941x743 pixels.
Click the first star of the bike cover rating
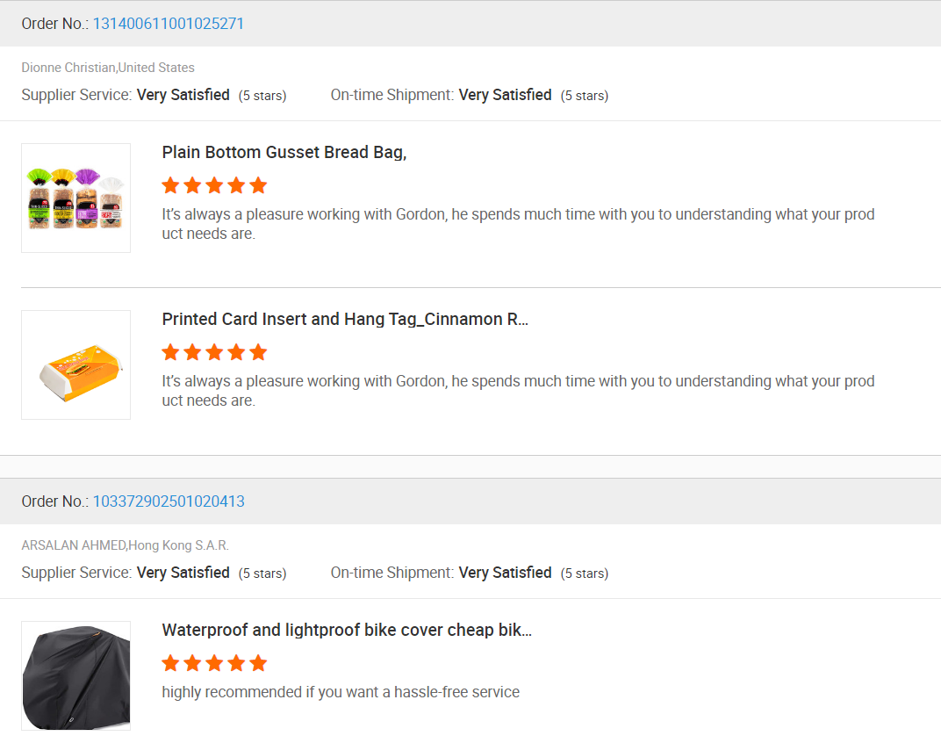point(170,663)
